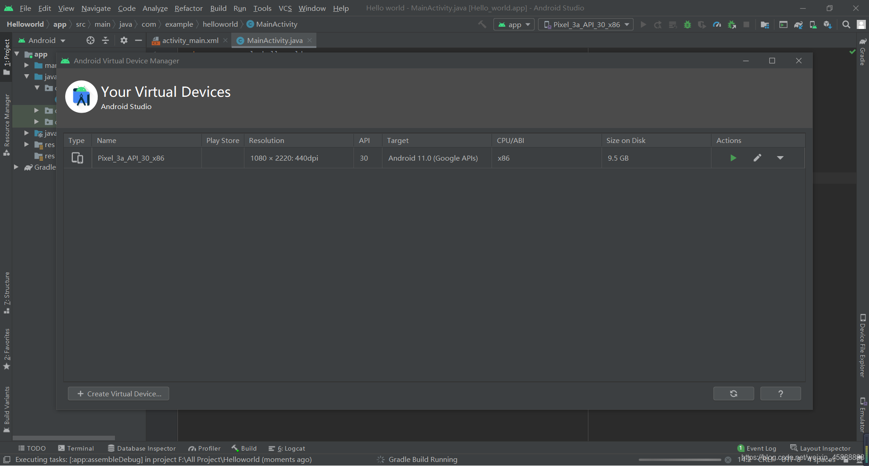The height and width of the screenshot is (466, 869).
Task: Open the Navigate menu
Action: pyautogui.click(x=96, y=8)
